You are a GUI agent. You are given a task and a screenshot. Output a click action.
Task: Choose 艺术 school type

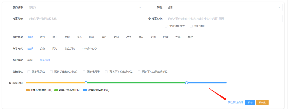coord(153,37)
